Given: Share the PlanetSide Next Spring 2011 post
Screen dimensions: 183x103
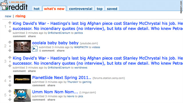Looking at the screenshot, I should click(51, 85).
